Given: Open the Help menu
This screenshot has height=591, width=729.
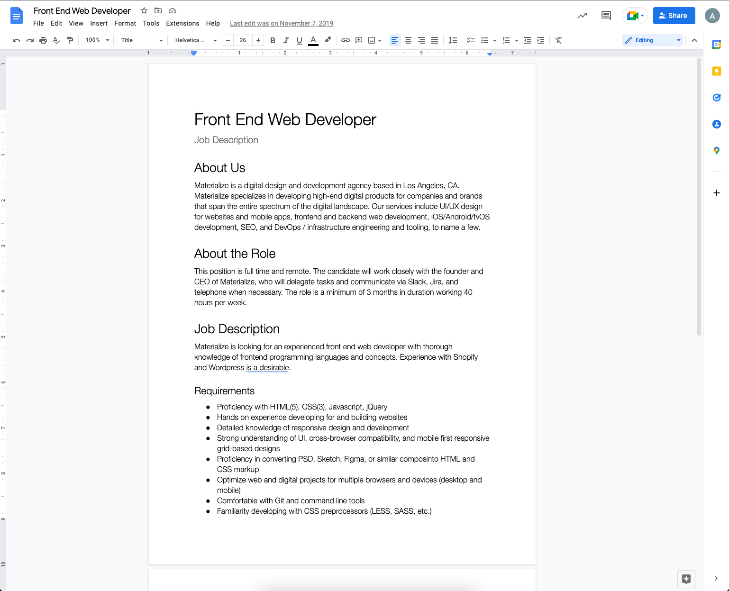Looking at the screenshot, I should coord(213,23).
